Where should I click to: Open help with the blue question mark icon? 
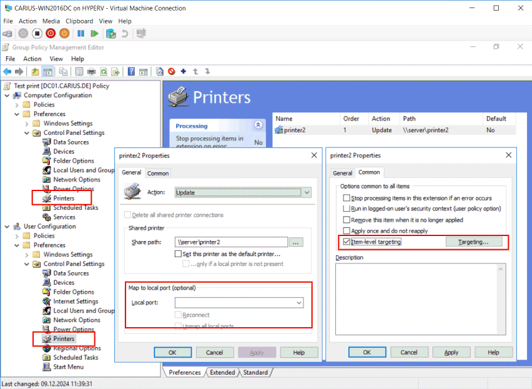click(131, 72)
